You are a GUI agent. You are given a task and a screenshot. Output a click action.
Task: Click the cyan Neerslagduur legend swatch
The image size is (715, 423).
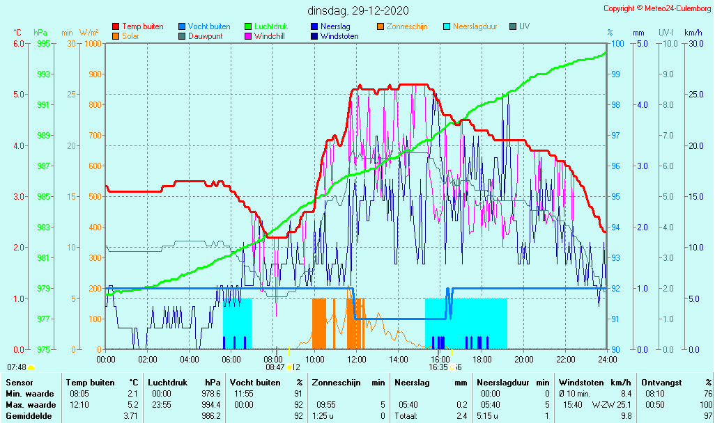click(447, 26)
